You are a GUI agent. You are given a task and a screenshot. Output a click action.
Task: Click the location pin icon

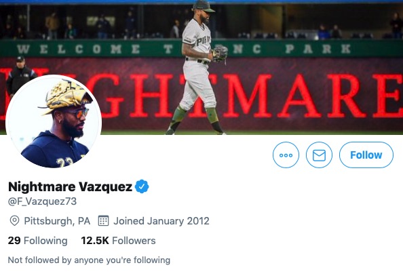[14, 221]
